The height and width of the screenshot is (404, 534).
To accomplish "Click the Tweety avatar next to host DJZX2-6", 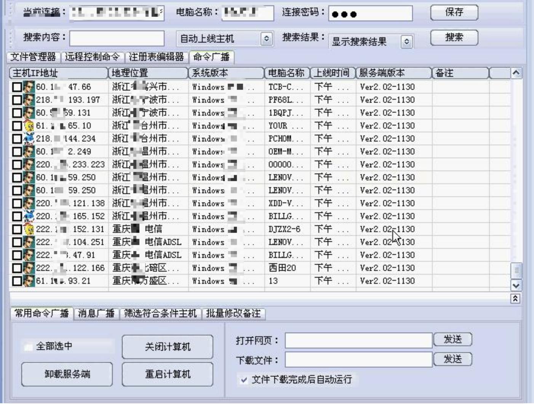I will 29,229.
